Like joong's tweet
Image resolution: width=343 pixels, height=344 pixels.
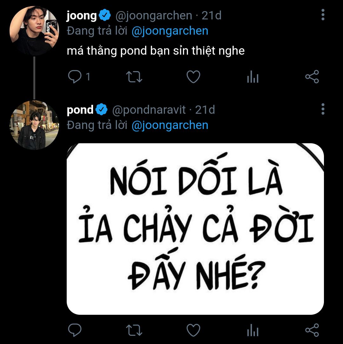tap(193, 77)
